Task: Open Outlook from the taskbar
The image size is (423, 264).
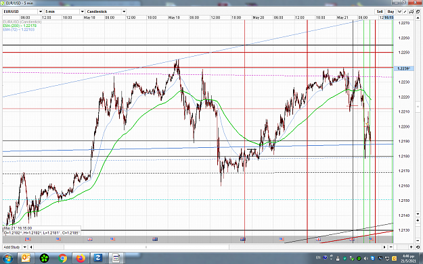Action: 26,259
